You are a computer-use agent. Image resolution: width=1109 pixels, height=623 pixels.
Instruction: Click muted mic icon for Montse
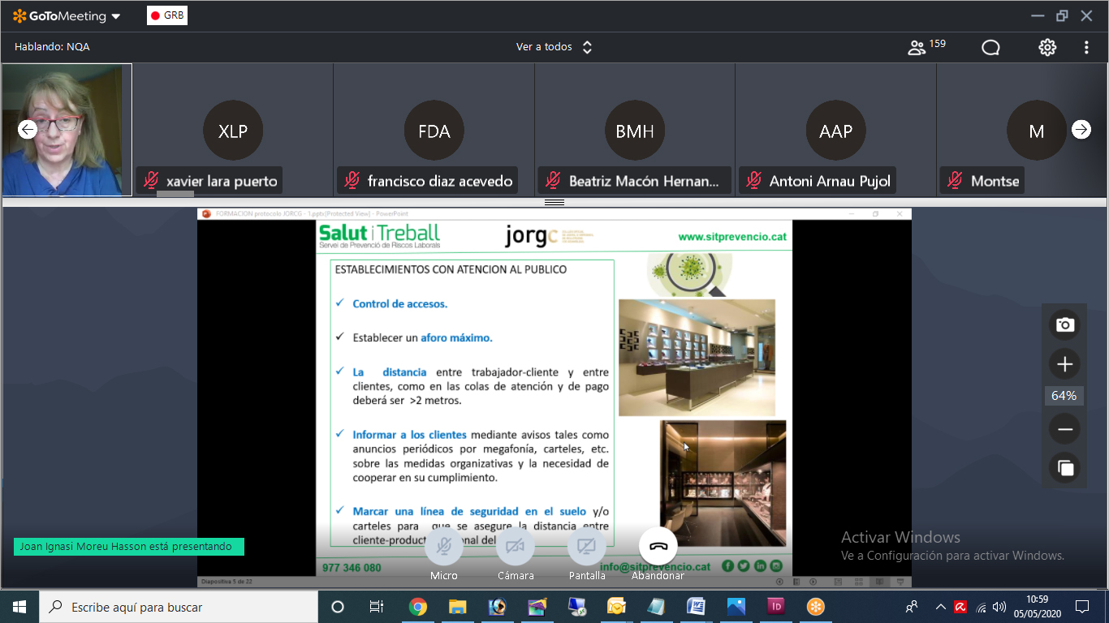click(956, 180)
